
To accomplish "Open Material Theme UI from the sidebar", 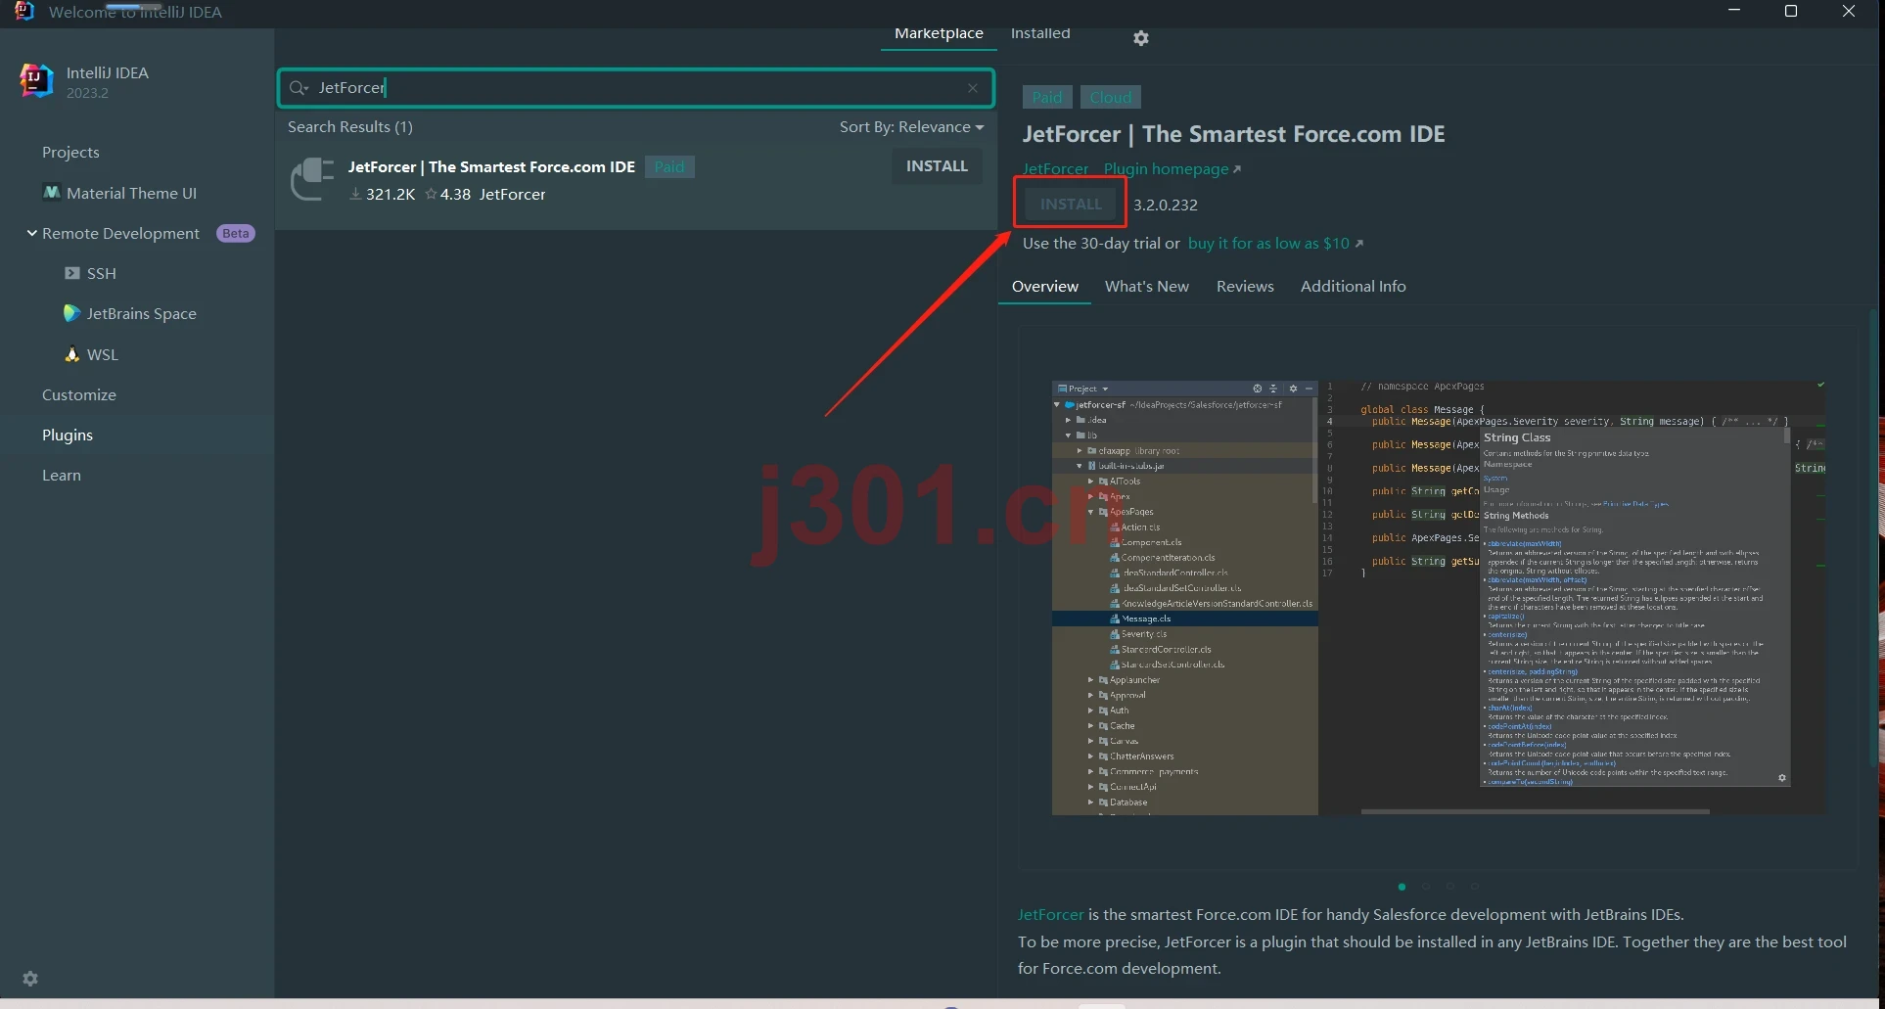I will click(119, 193).
